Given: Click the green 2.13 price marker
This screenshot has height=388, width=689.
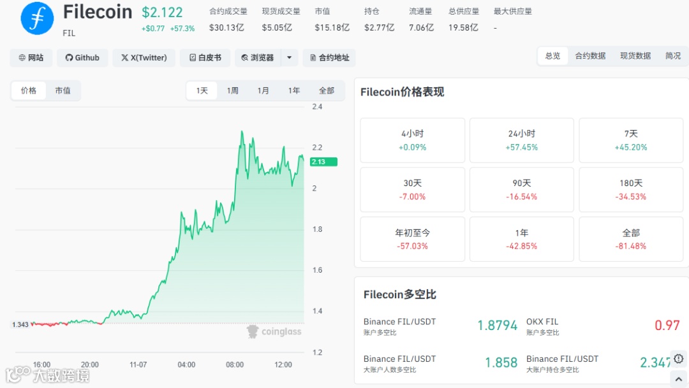Looking at the screenshot, I should tap(323, 162).
